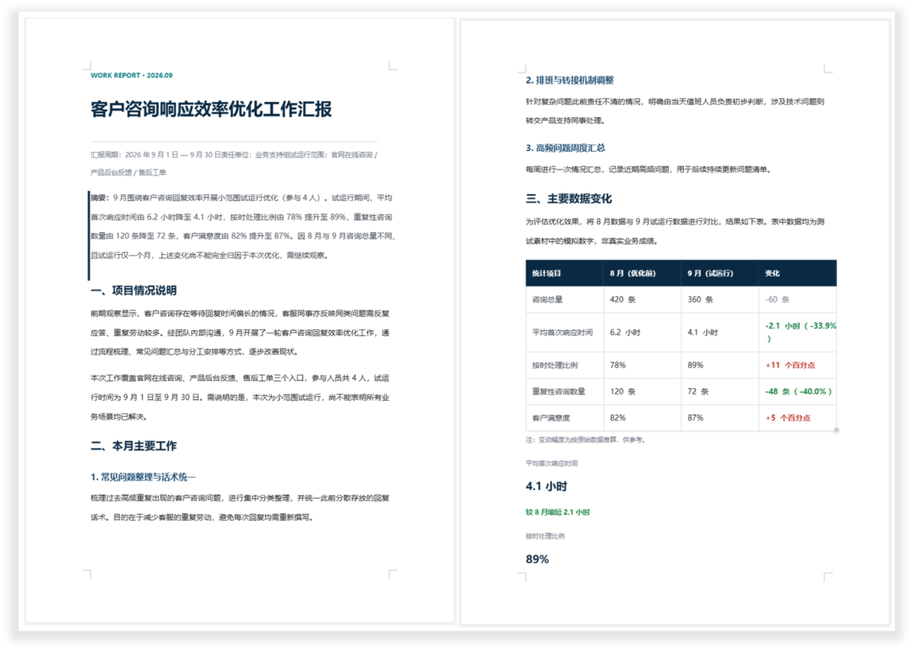Click subheading "1. 常见问题整理与话术统一"
This screenshot has height=650, width=912.
143,477
